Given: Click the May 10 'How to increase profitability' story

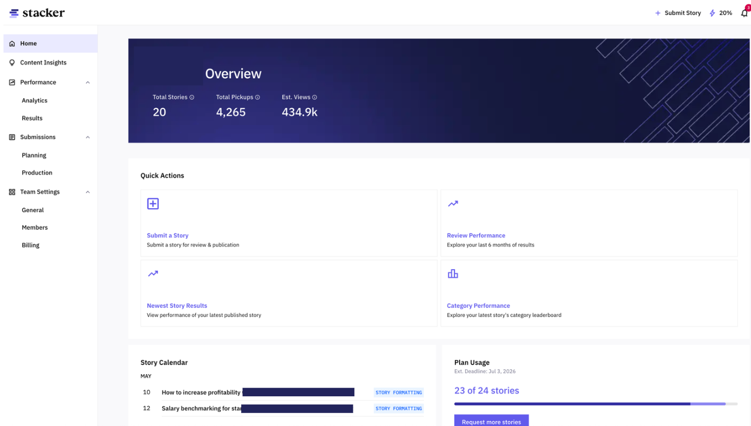Looking at the screenshot, I should pyautogui.click(x=258, y=393).
